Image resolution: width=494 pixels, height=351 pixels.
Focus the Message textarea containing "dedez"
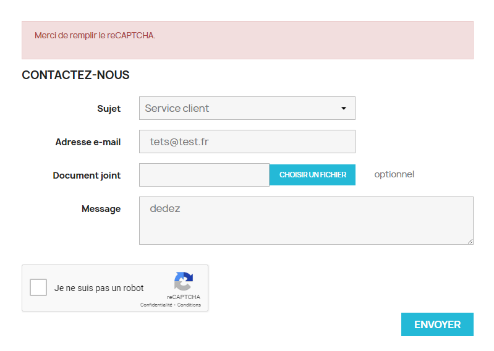point(306,221)
